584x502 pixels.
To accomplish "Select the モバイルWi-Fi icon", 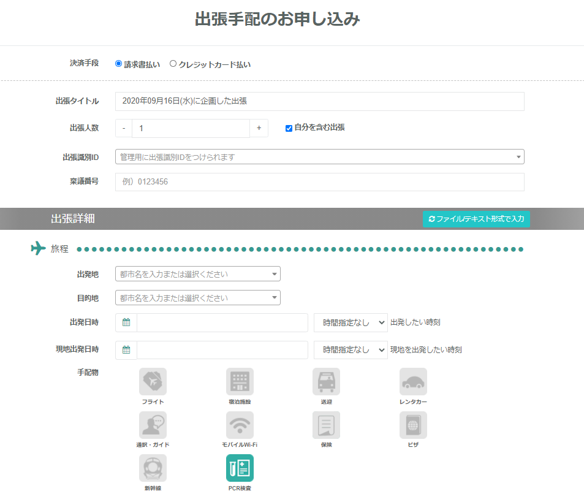I will click(x=240, y=425).
